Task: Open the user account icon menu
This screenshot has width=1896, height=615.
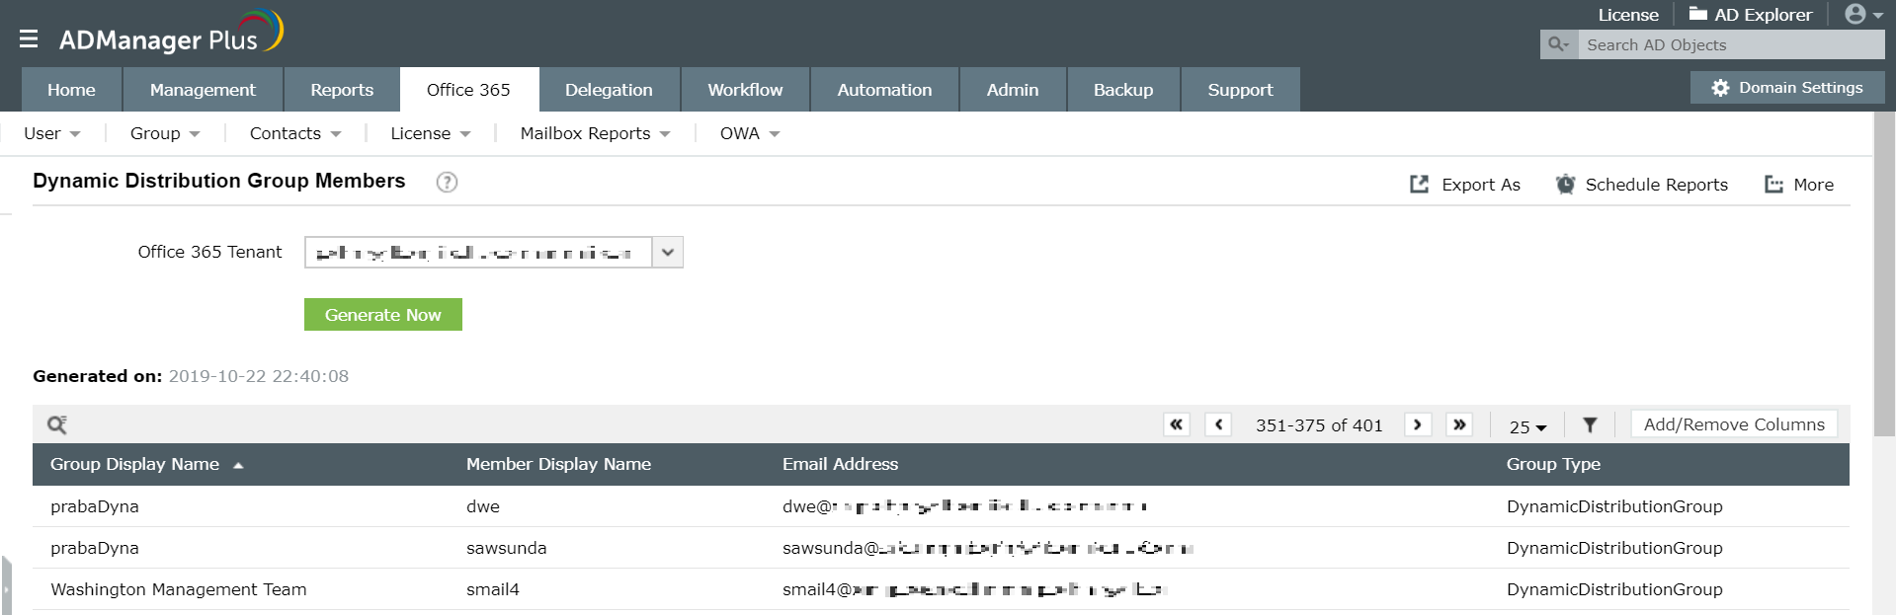Action: (x=1863, y=14)
